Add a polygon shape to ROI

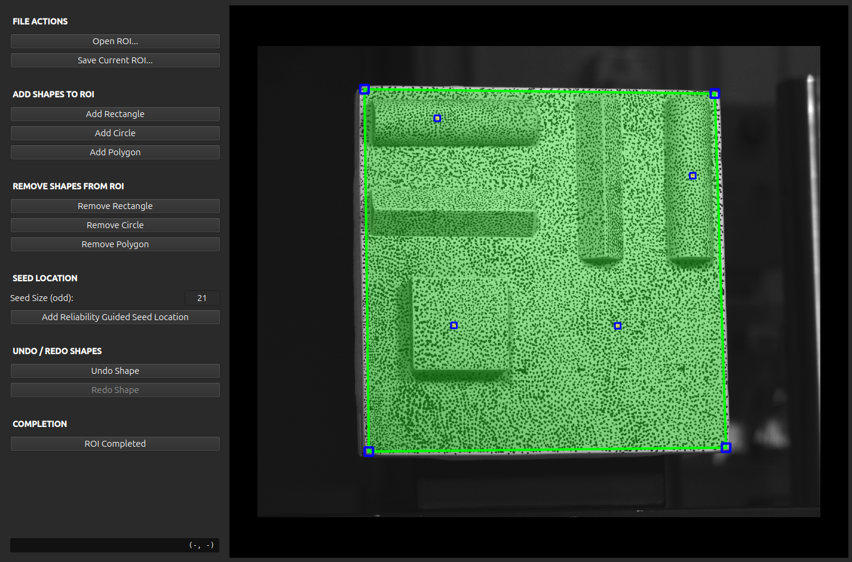coord(115,152)
